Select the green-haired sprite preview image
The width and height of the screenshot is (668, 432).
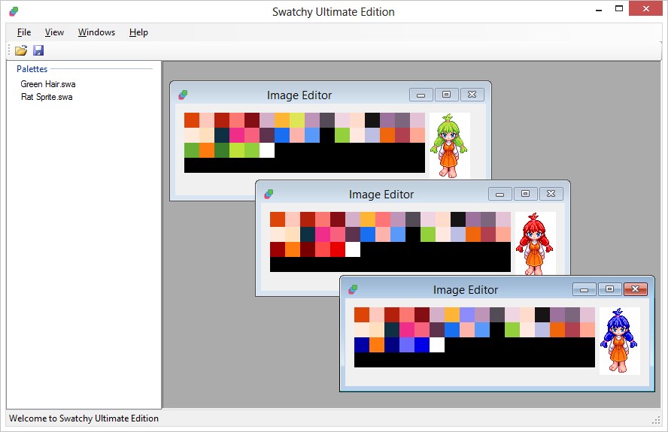pyautogui.click(x=449, y=146)
